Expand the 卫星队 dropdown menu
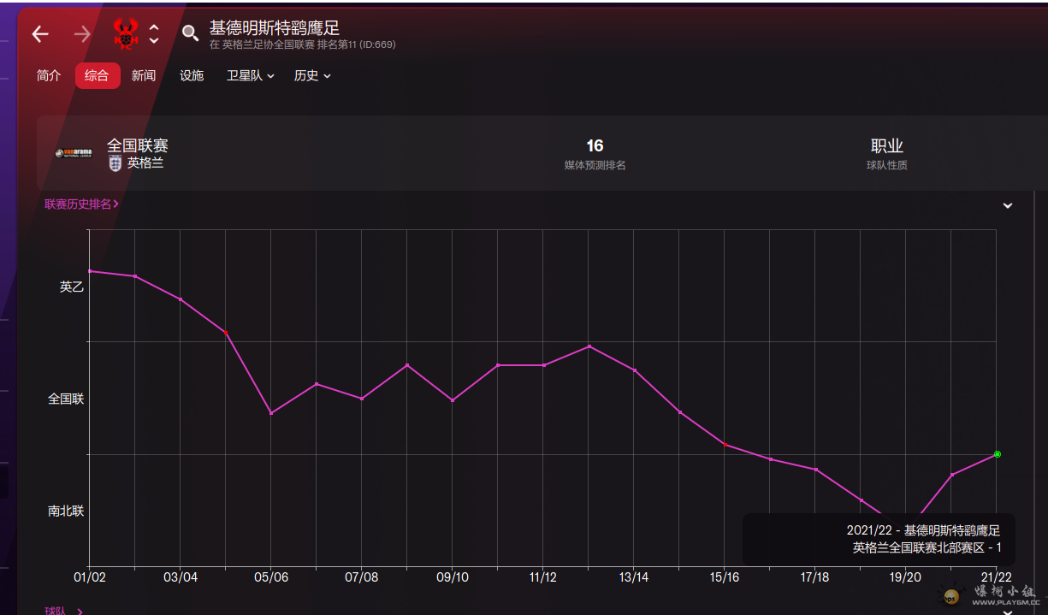 (x=250, y=76)
